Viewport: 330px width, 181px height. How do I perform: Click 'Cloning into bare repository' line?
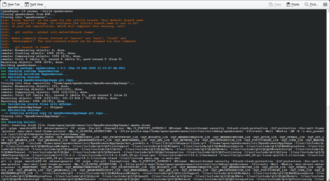[68, 83]
